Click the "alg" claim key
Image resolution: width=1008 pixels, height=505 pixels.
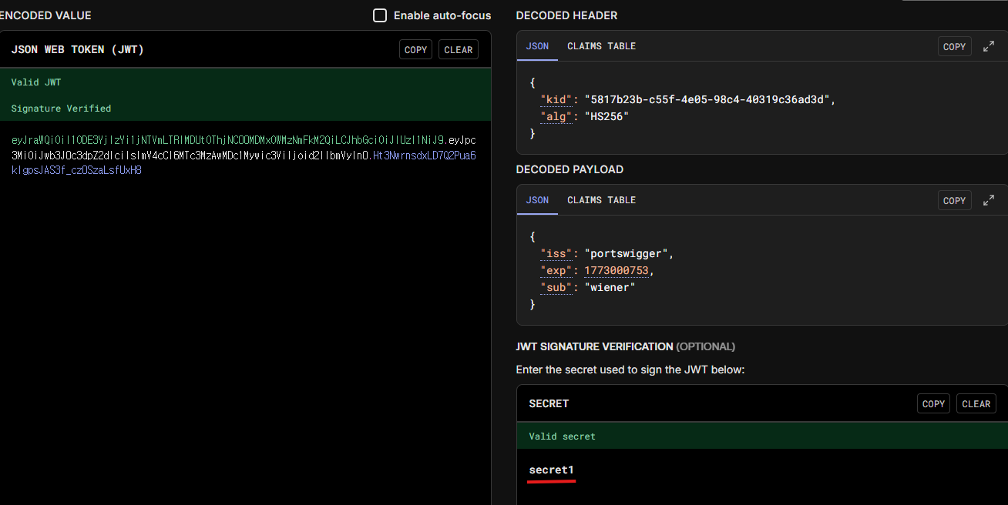pyautogui.click(x=556, y=117)
